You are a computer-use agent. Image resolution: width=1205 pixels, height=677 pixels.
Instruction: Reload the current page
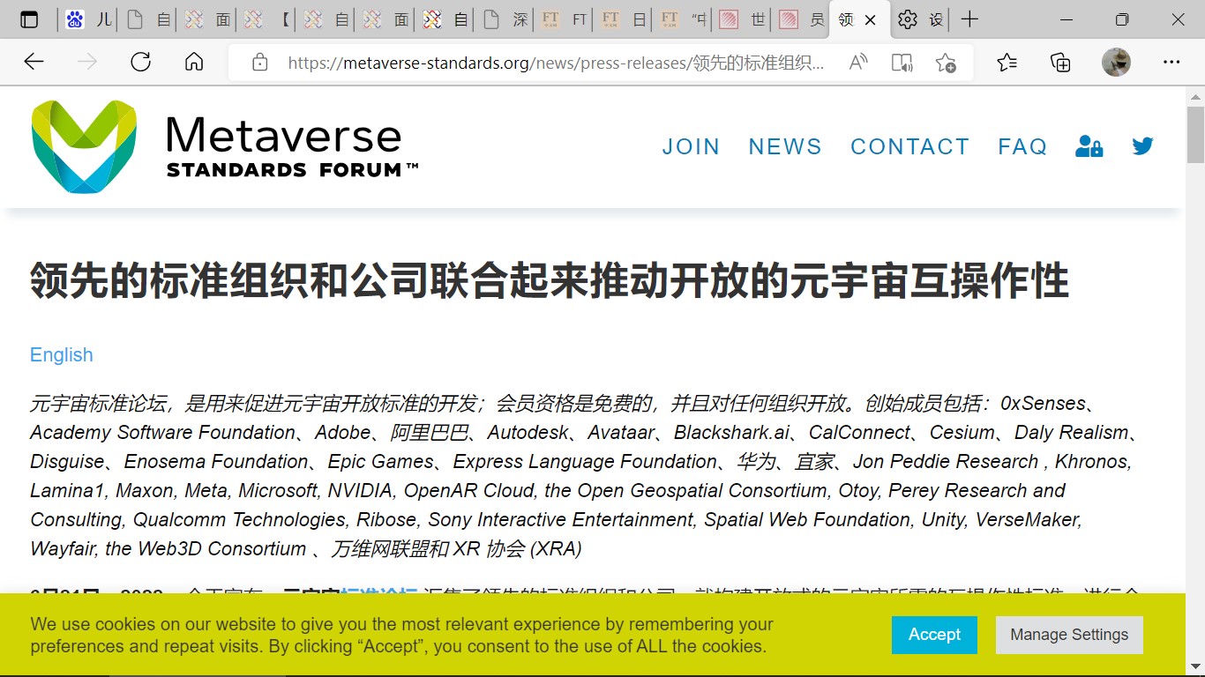click(x=140, y=62)
